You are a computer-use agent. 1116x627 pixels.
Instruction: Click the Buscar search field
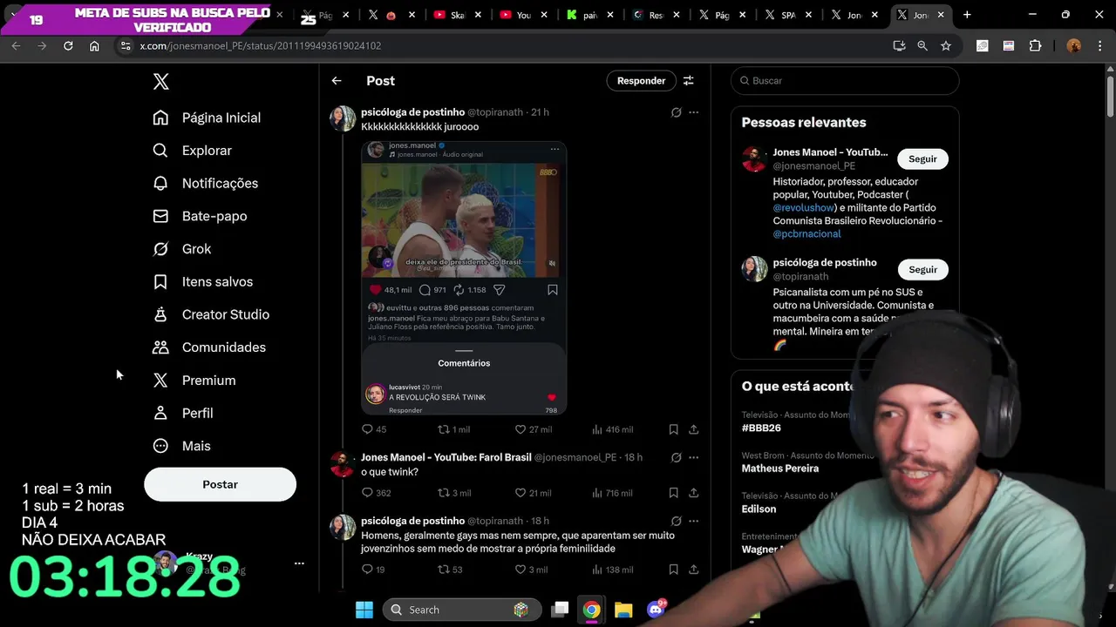pyautogui.click(x=845, y=81)
